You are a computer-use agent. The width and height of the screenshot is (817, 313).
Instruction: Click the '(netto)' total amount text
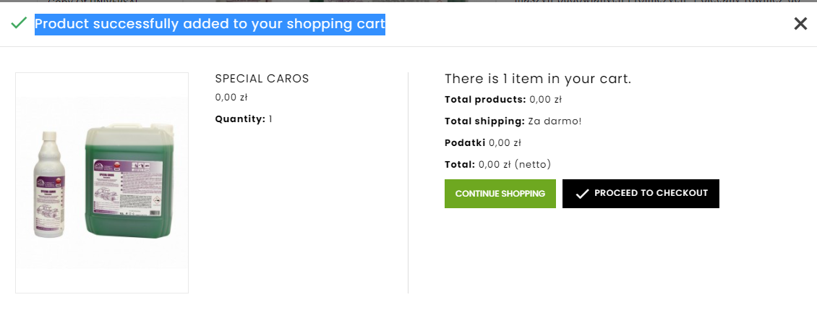[534, 165]
